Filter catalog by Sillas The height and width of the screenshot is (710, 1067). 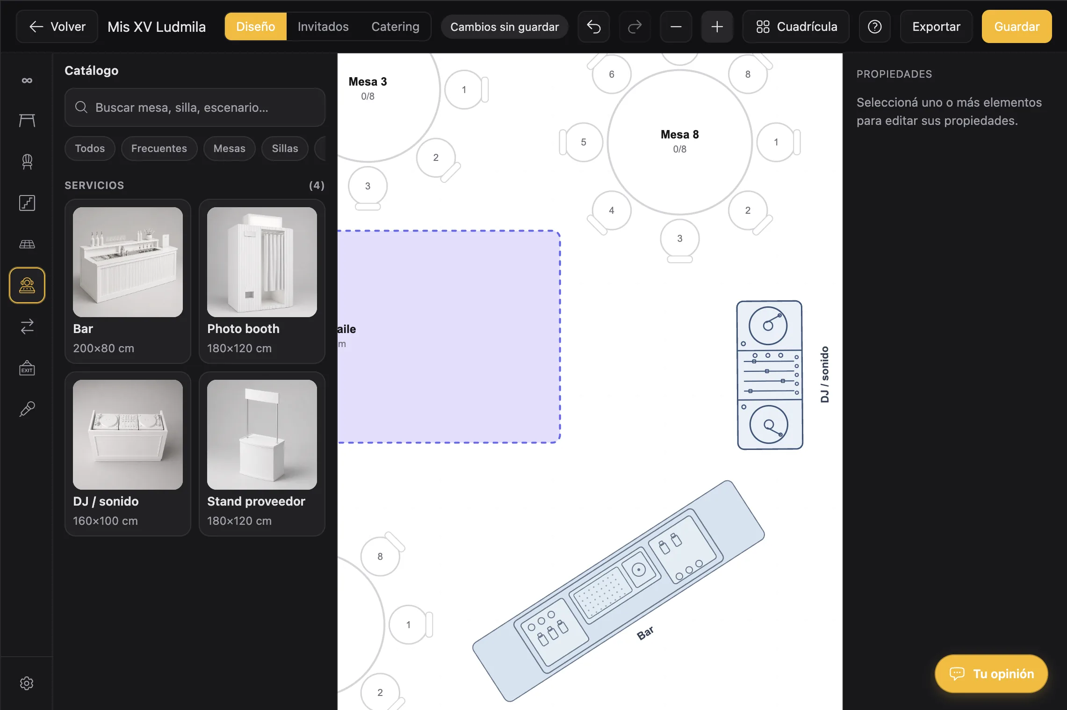pyautogui.click(x=285, y=148)
